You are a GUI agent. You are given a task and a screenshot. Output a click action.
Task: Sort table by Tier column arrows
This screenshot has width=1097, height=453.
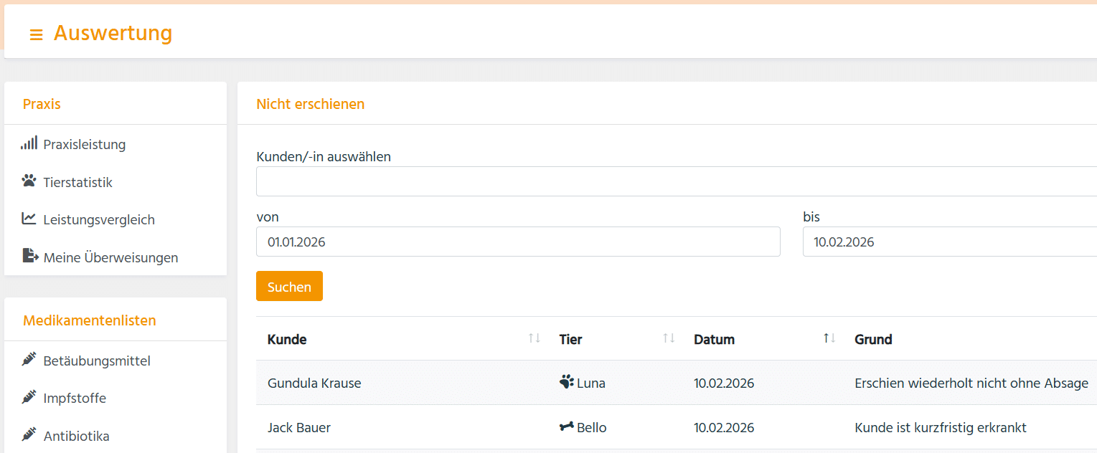[669, 338]
